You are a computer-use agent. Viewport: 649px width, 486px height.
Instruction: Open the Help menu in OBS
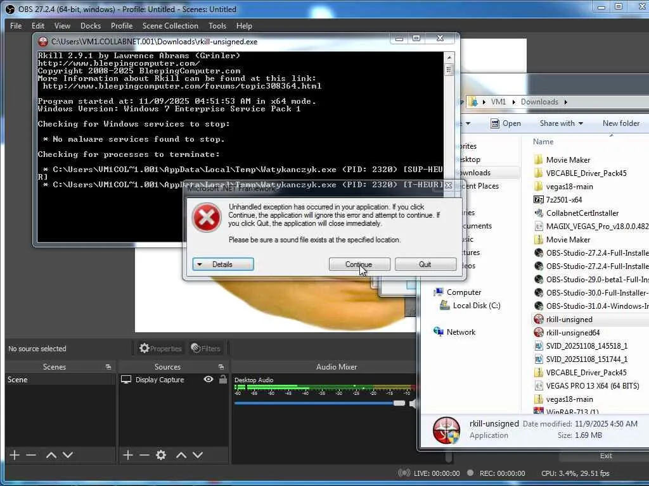(244, 25)
